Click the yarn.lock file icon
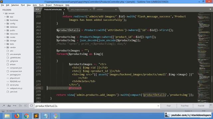This screenshot has height=119, width=213. [8, 92]
